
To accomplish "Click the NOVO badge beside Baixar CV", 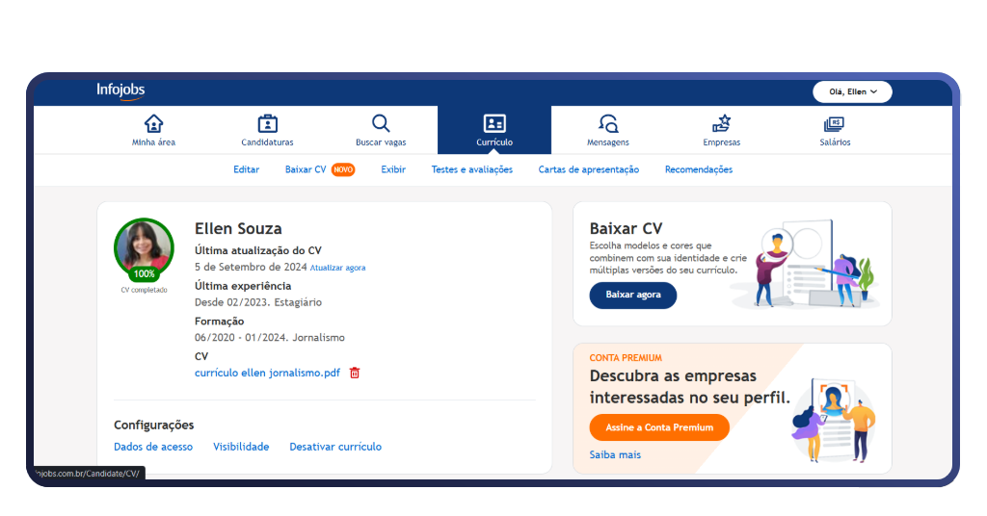I will click(x=343, y=169).
